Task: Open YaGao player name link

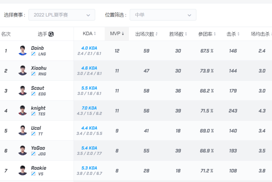Action: 38,148
